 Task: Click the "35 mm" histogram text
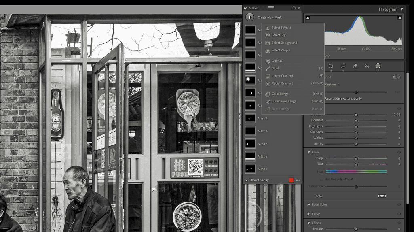click(342, 49)
